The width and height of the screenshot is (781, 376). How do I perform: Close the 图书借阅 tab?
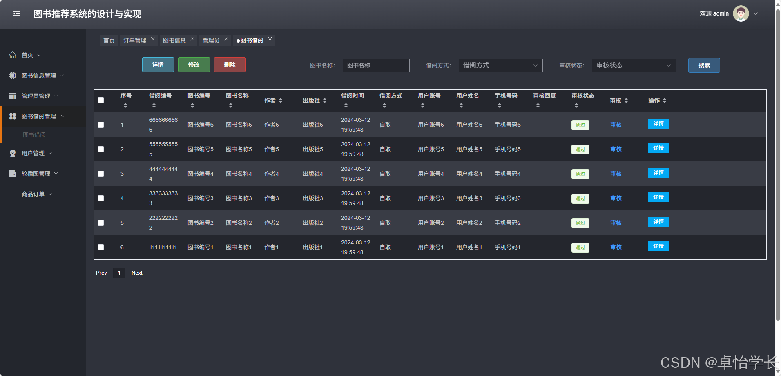click(270, 39)
